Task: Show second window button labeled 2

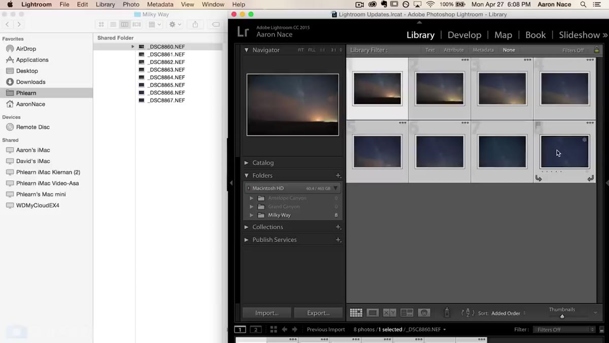Action: click(256, 329)
